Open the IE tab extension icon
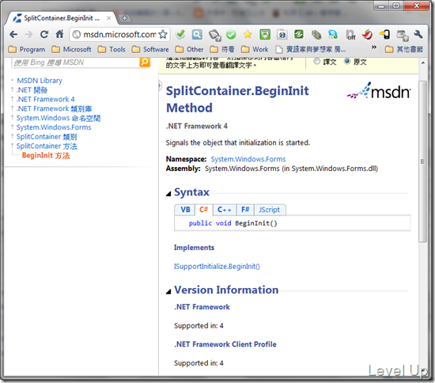The width and height of the screenshot is (435, 383). pos(282,34)
